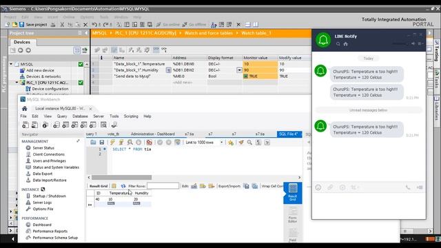Click phone call icon in LINE message bar
Screen dimensions: 441x248
point(408,187)
